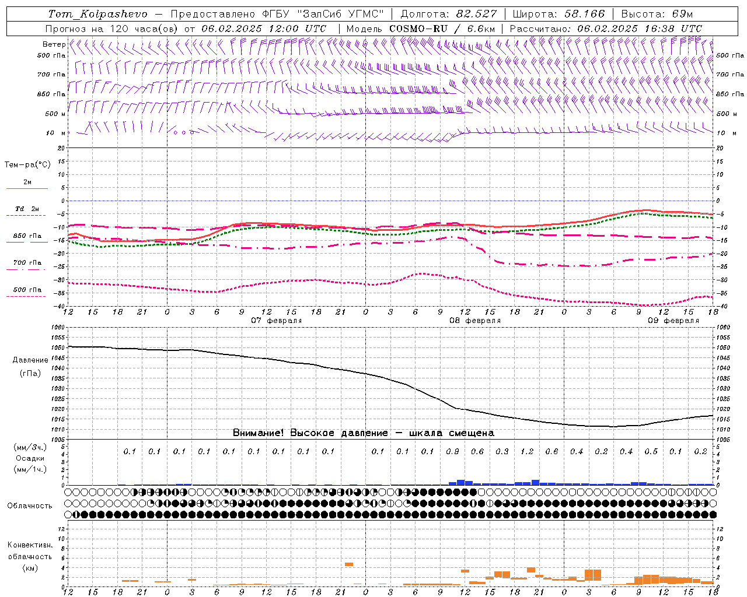Select the precipitation value 0.9
Viewport: 747px width, 597px height.
click(452, 451)
